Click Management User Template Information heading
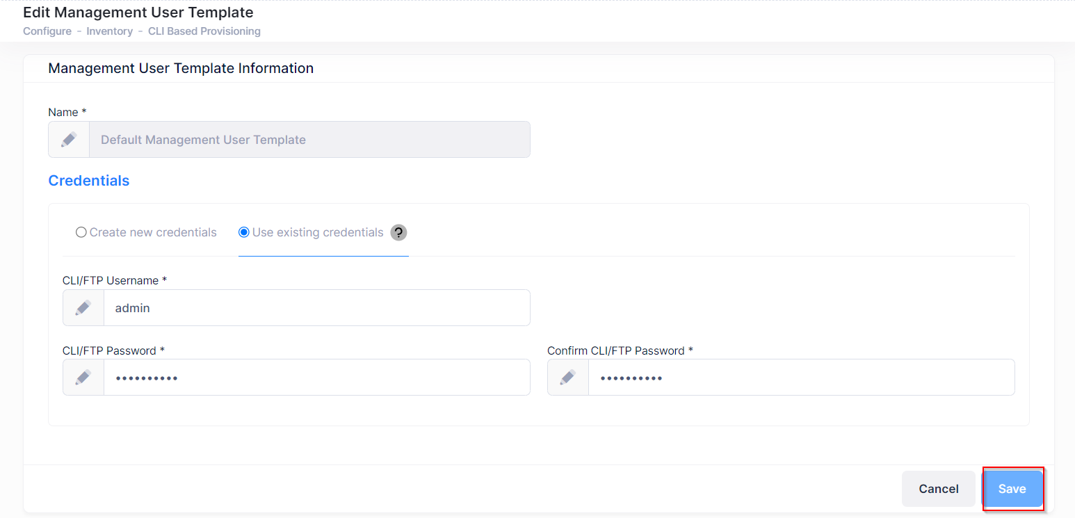This screenshot has height=518, width=1075. (181, 68)
